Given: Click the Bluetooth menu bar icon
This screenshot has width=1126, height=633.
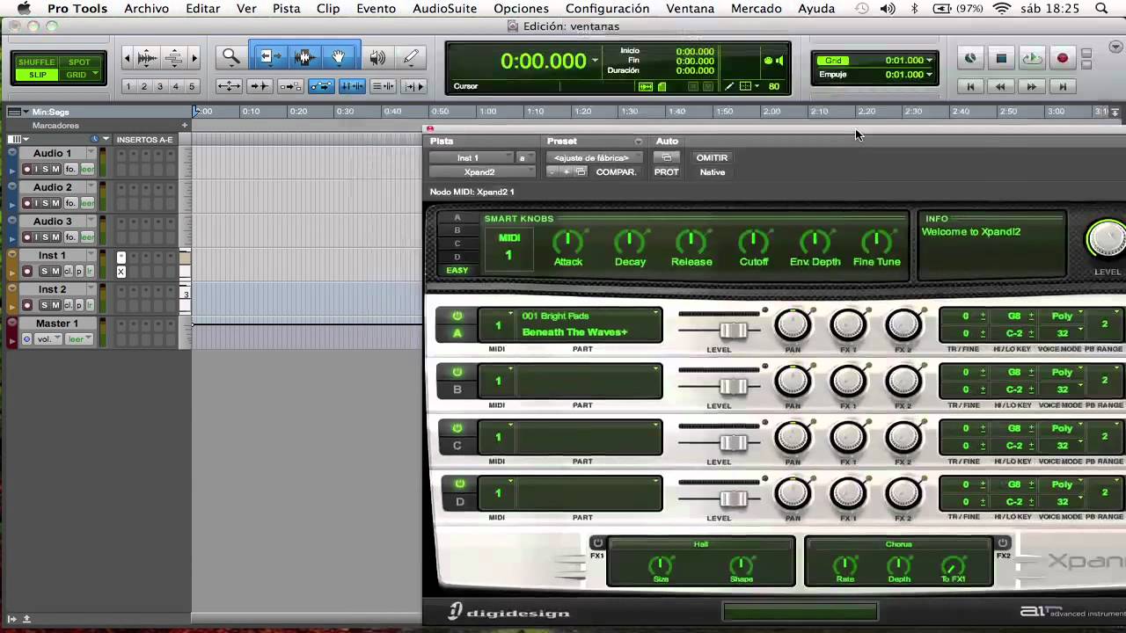Looking at the screenshot, I should pyautogui.click(x=915, y=8).
